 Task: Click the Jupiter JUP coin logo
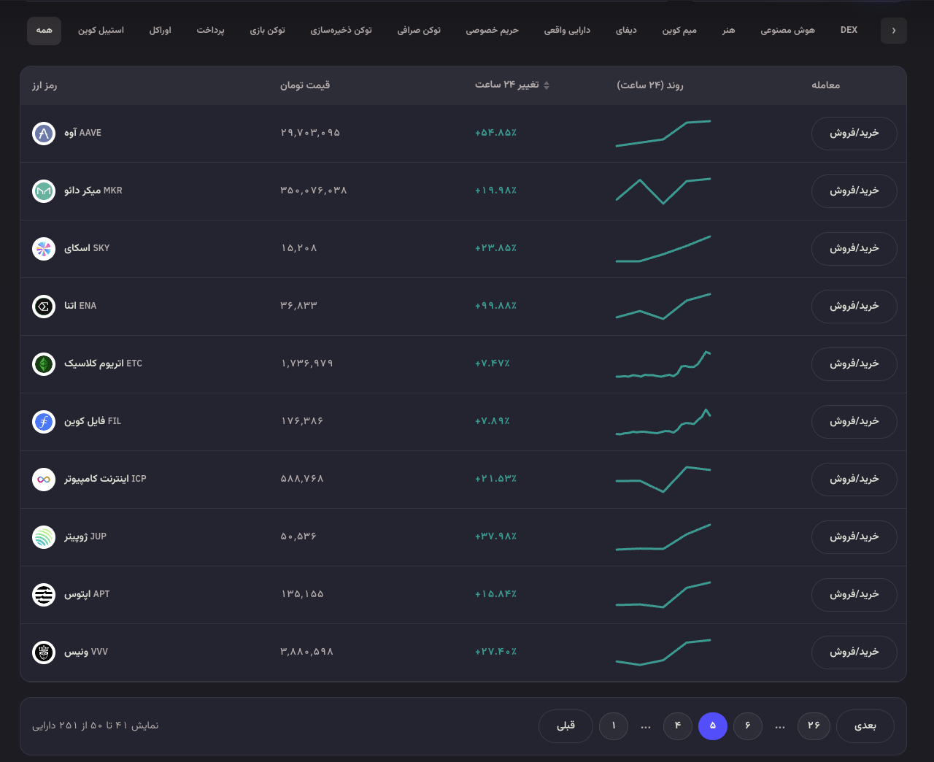[44, 537]
